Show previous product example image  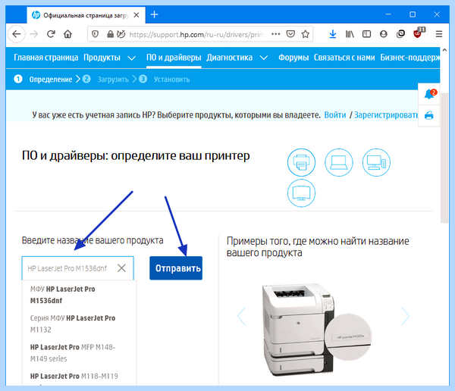click(241, 316)
